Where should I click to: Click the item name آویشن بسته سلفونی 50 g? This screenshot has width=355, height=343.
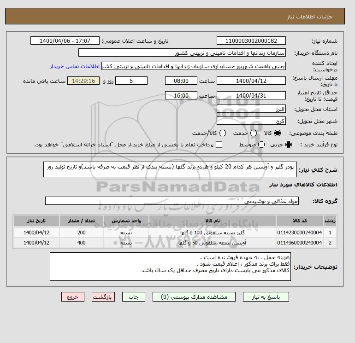pyautogui.click(x=213, y=243)
